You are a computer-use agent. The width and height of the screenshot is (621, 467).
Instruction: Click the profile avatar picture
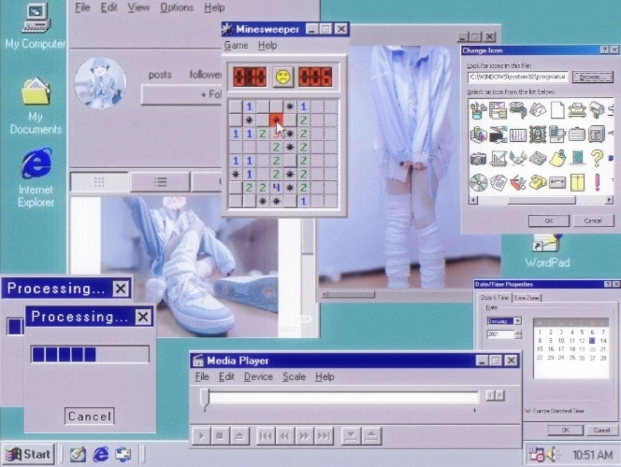100,82
